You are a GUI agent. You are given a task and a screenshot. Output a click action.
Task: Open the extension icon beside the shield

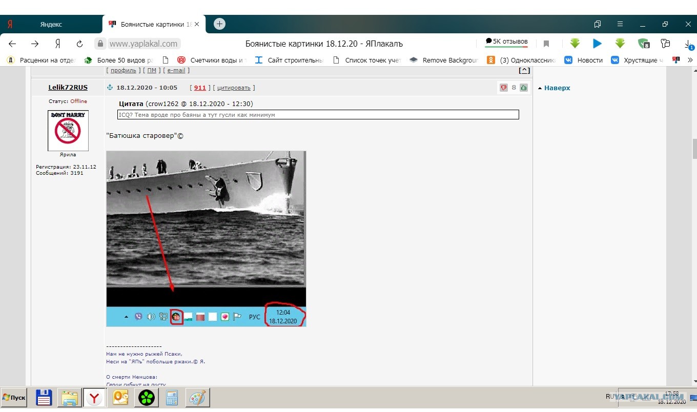click(x=665, y=44)
